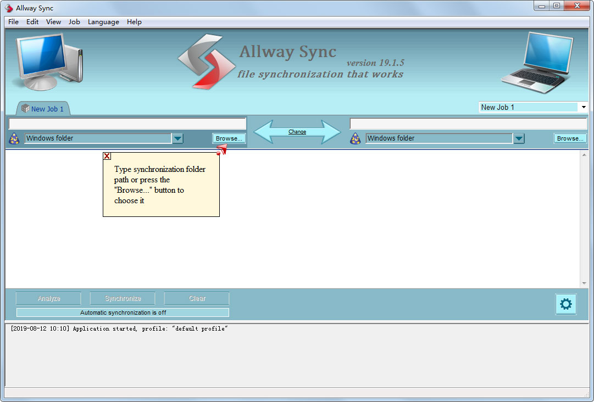Open the left Windows folder type dropdown
The image size is (594, 402).
point(177,138)
